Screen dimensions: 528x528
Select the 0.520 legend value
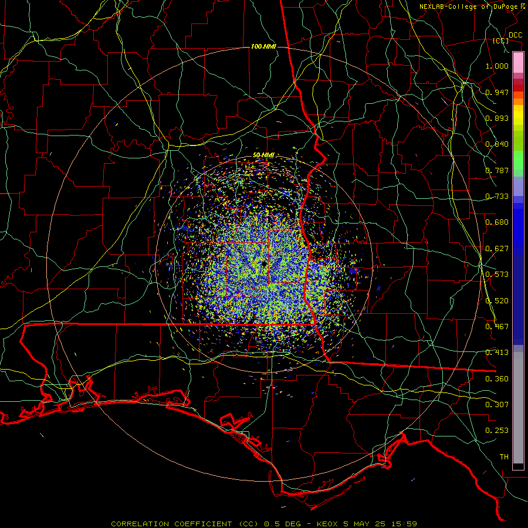[497, 301]
